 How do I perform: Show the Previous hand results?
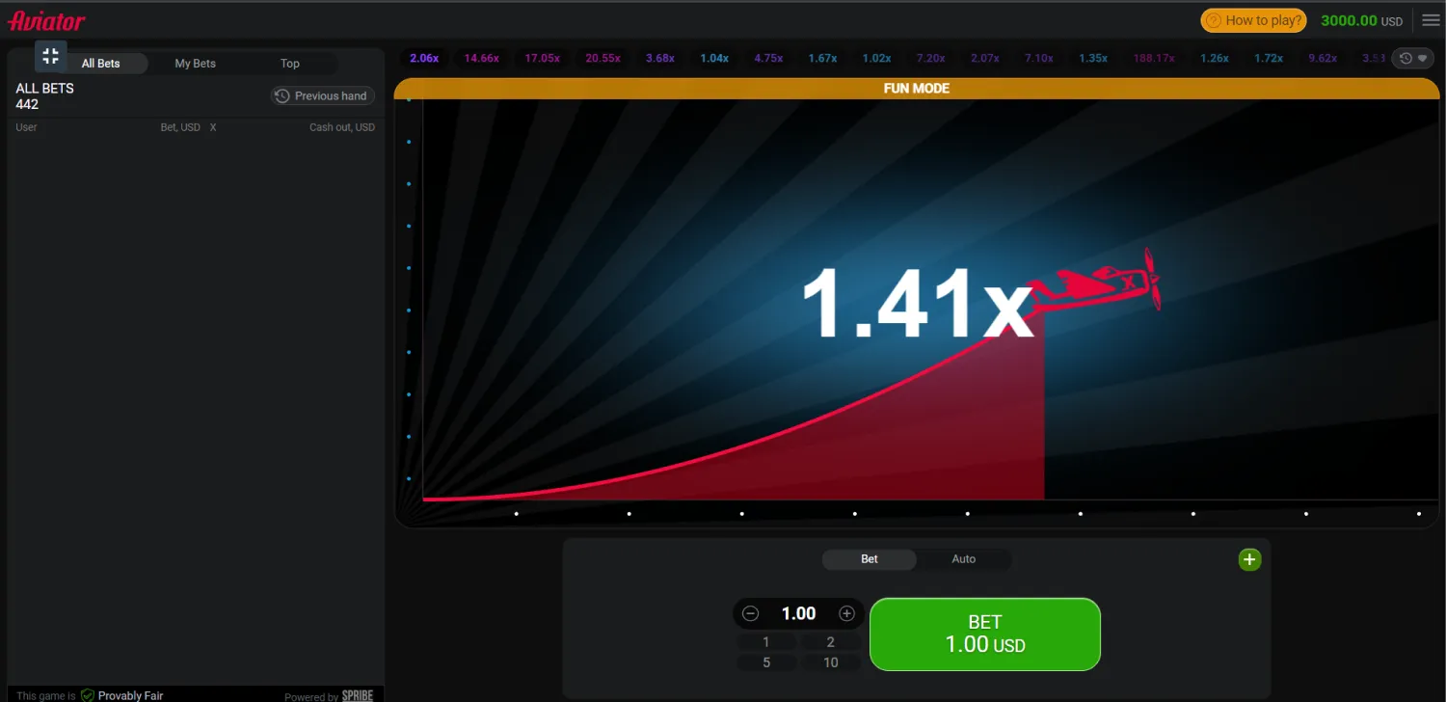click(322, 96)
